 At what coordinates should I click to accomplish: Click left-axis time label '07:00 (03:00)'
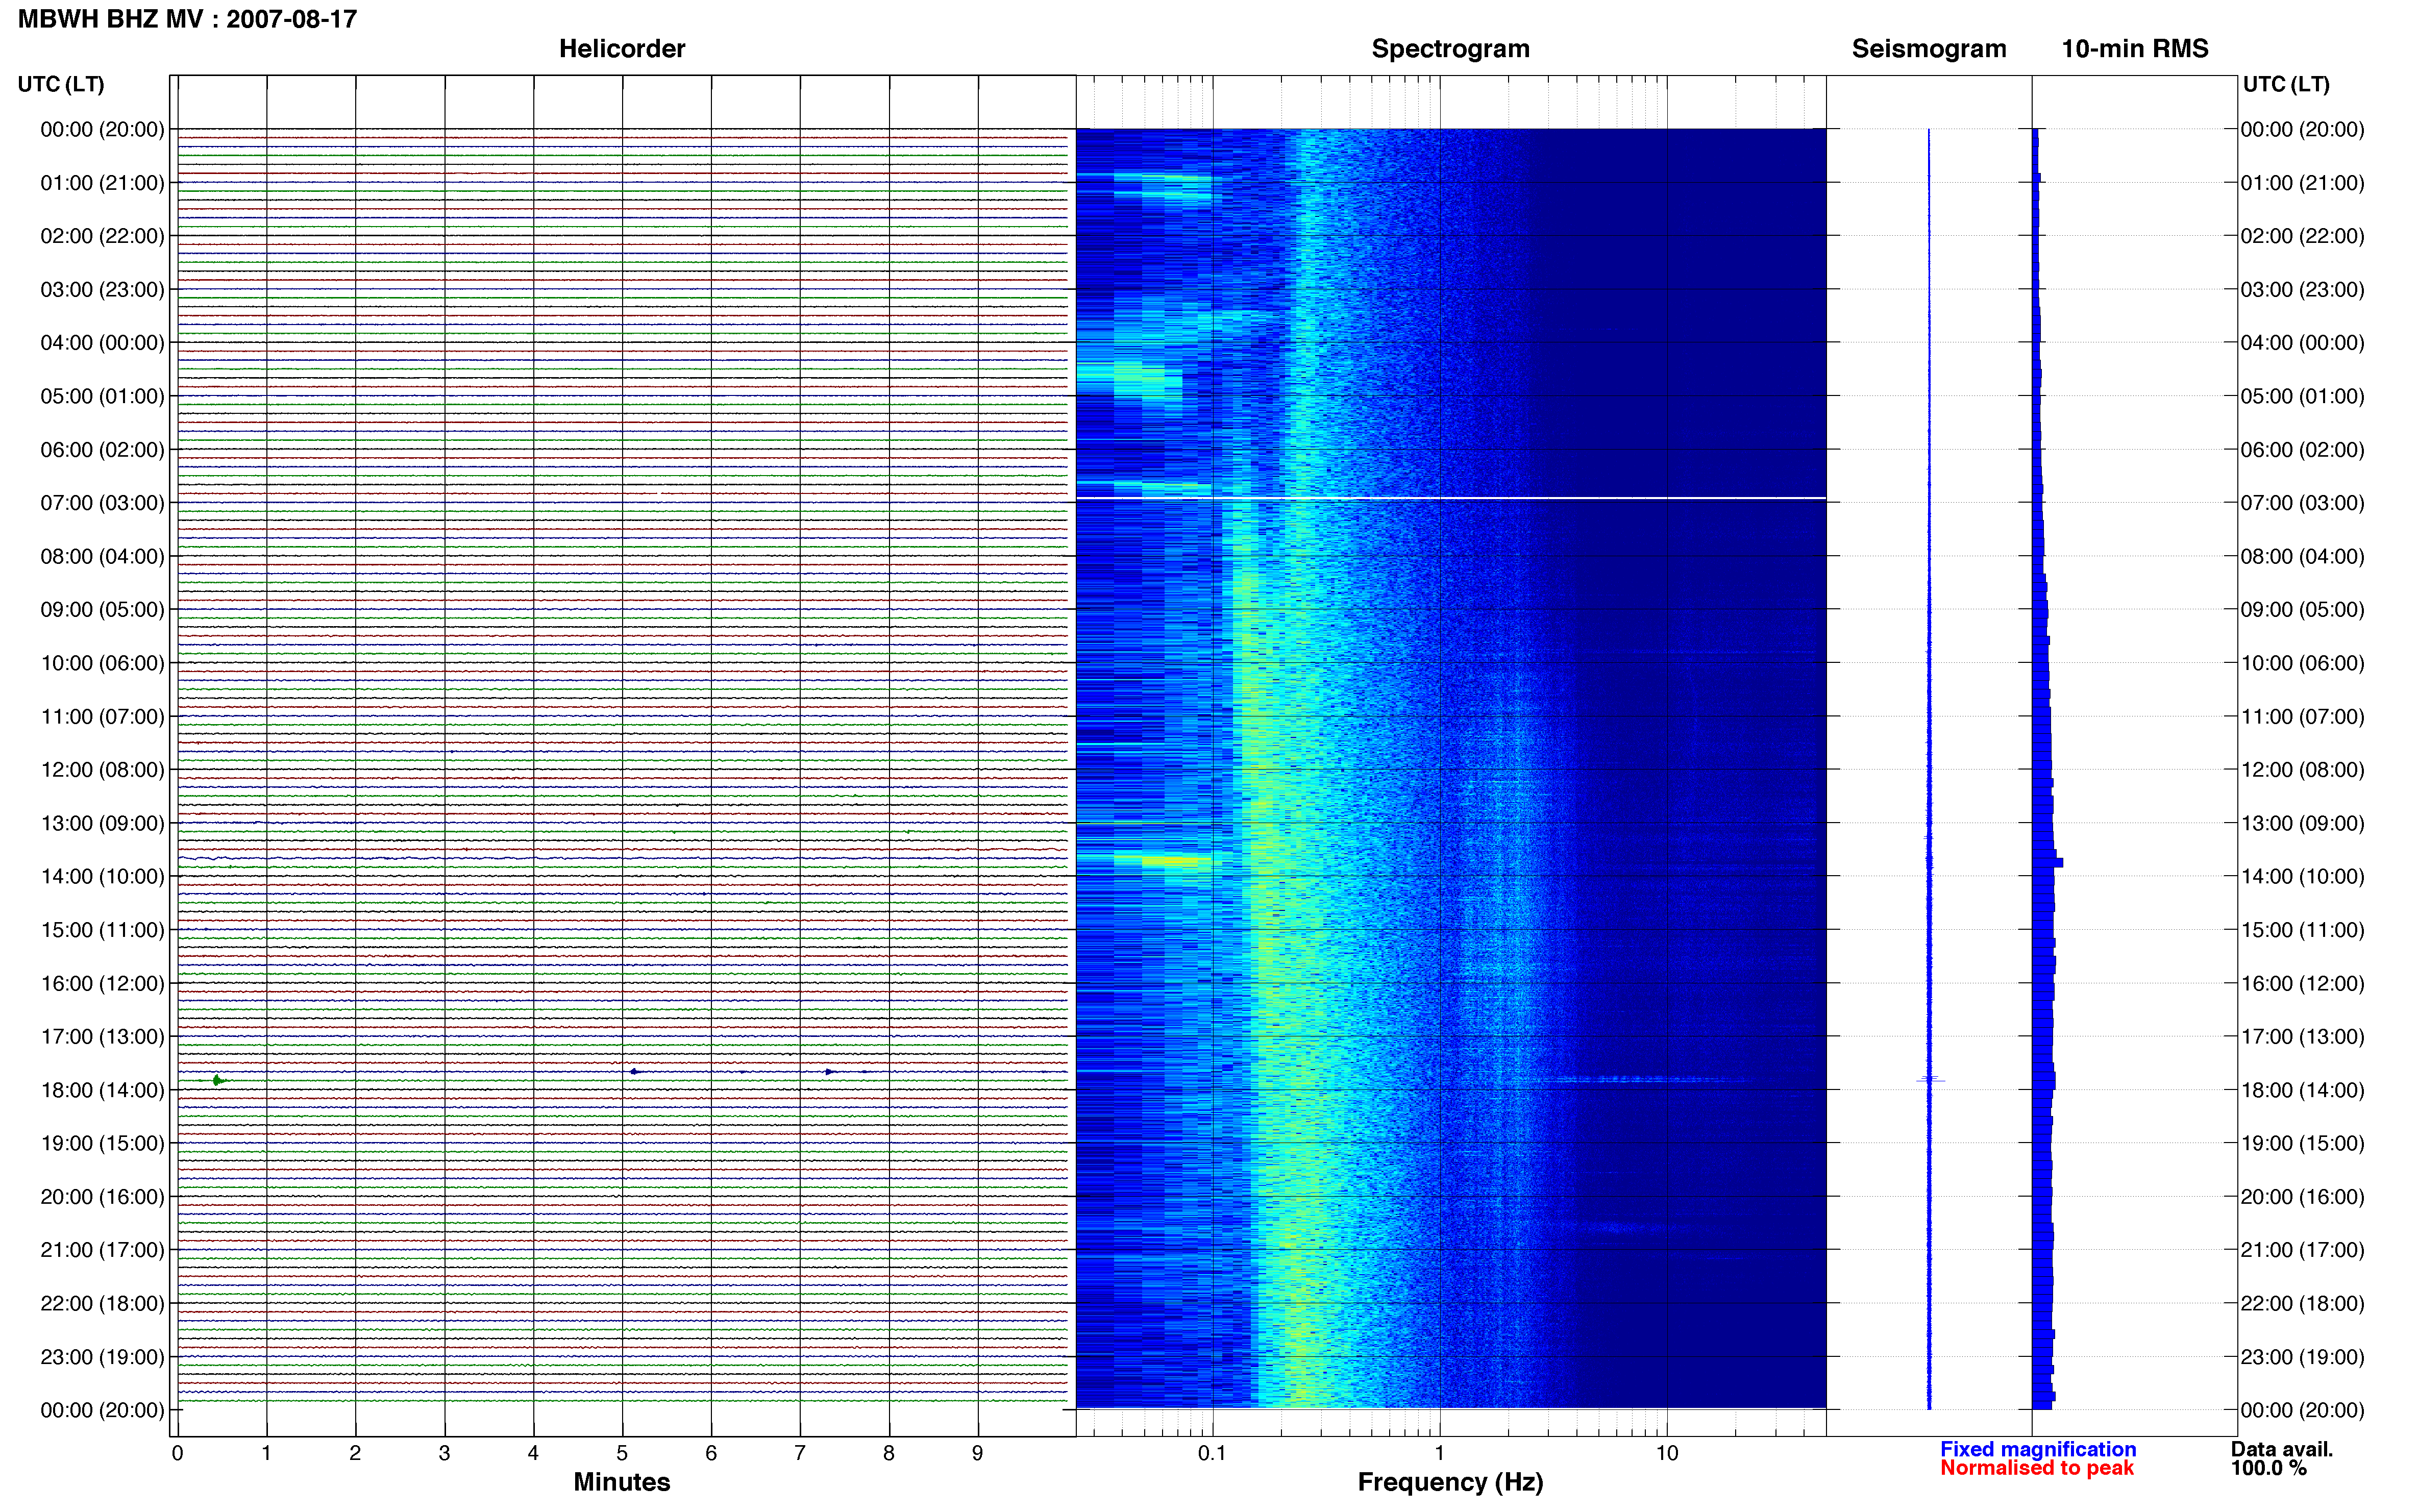(x=102, y=503)
